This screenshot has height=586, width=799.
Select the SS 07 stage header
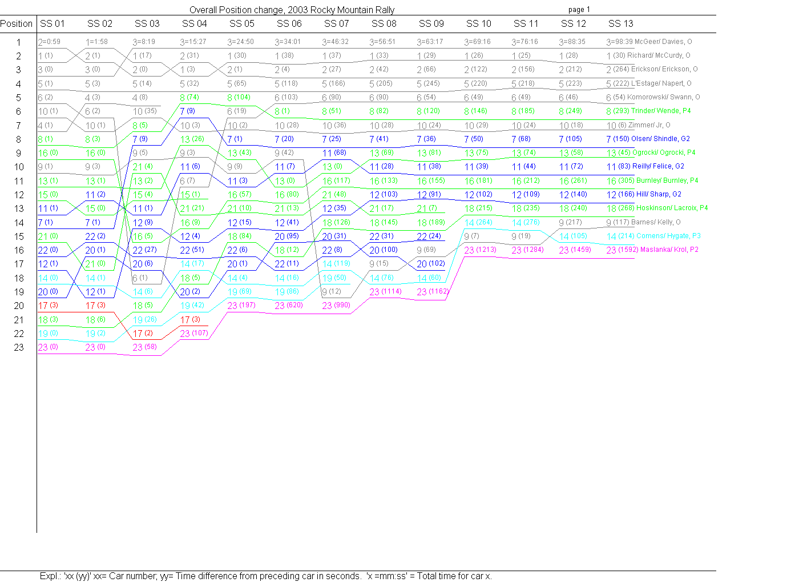[x=336, y=23]
